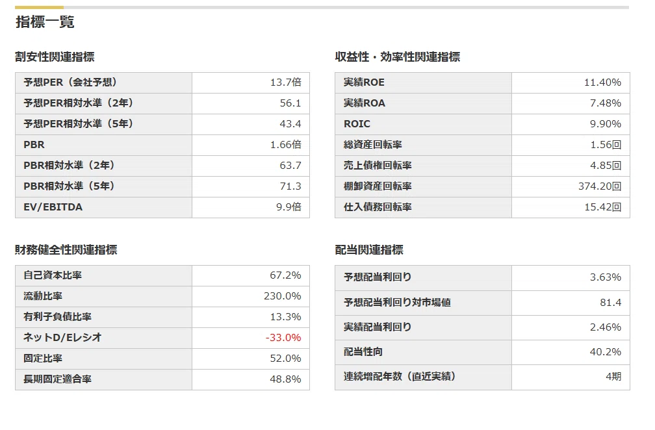This screenshot has height=430, width=655.
Task: Click the 予想PER（会社予想） row label
Action: tap(70, 82)
